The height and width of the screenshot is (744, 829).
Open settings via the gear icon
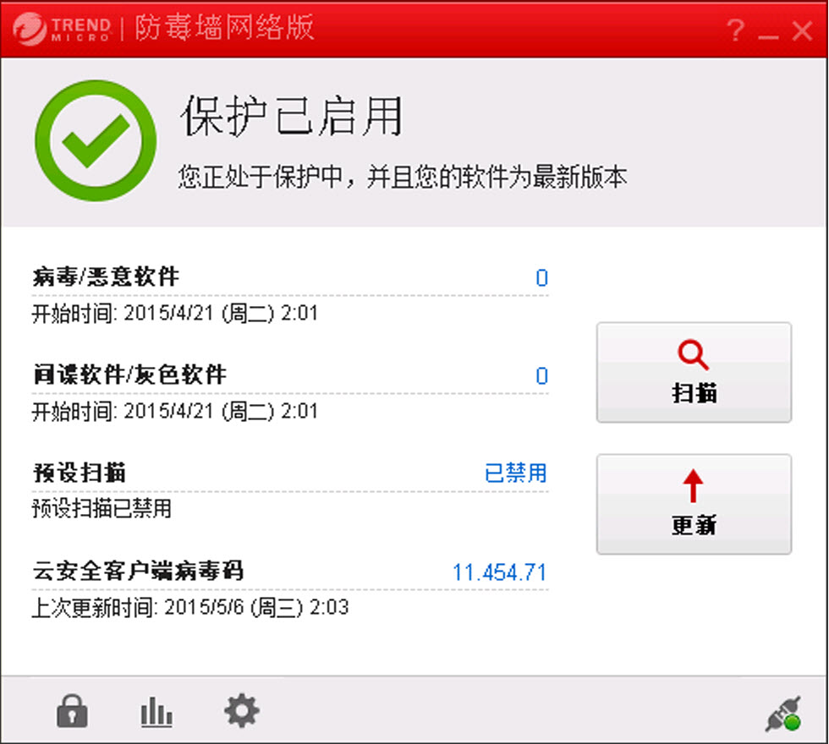(242, 711)
